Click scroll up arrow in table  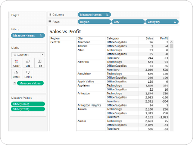[x=171, y=42]
